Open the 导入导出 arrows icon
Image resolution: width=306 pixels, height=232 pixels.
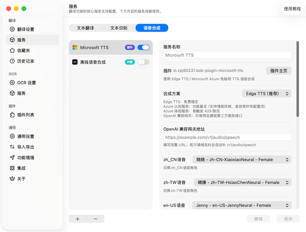click(x=12, y=147)
